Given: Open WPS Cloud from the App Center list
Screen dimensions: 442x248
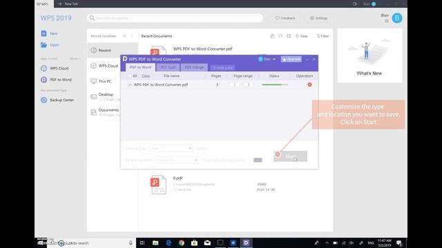Looking at the screenshot, I should [x=55, y=68].
